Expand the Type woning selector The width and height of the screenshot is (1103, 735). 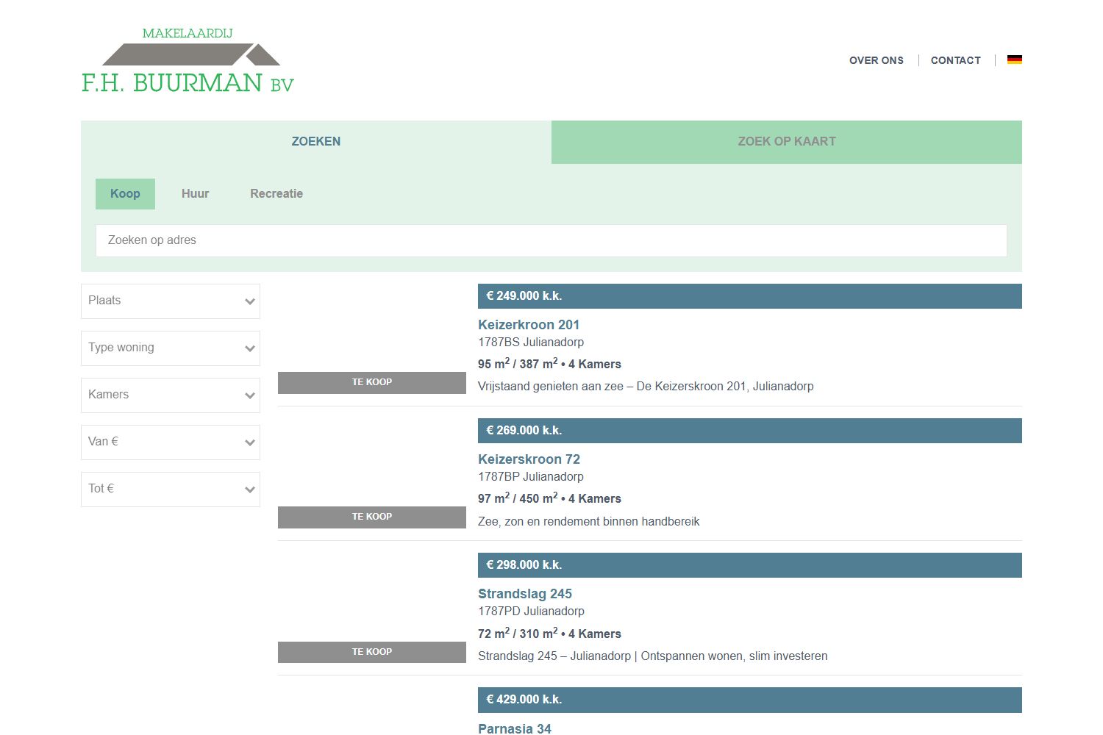click(x=170, y=348)
